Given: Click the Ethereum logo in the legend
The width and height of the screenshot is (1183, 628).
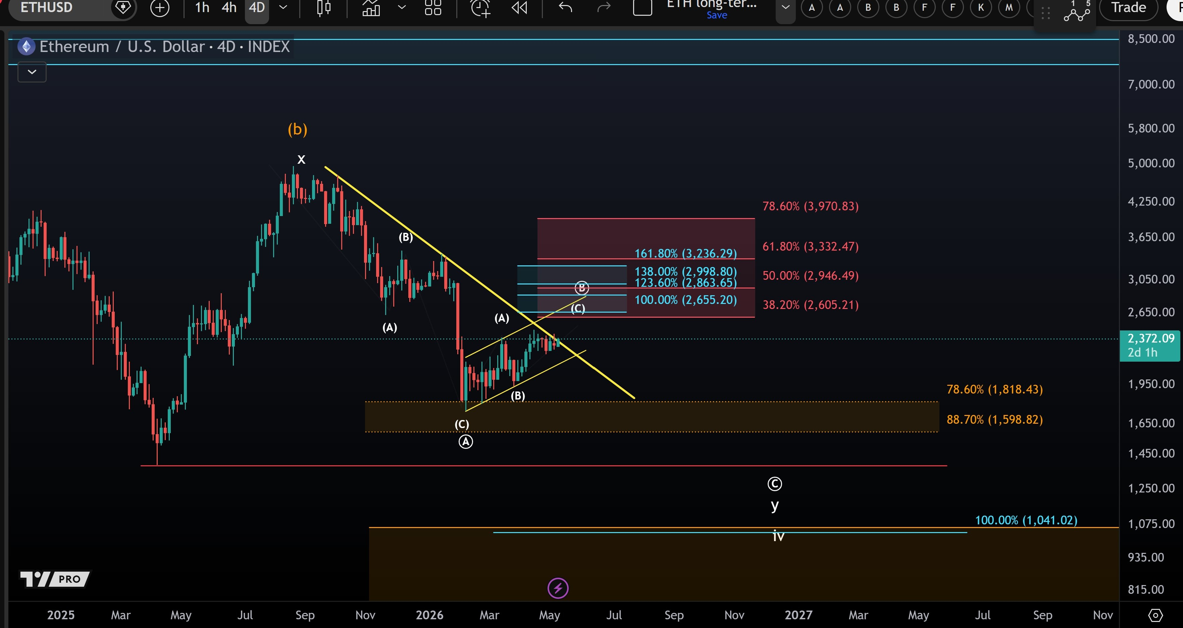Looking at the screenshot, I should 27,46.
